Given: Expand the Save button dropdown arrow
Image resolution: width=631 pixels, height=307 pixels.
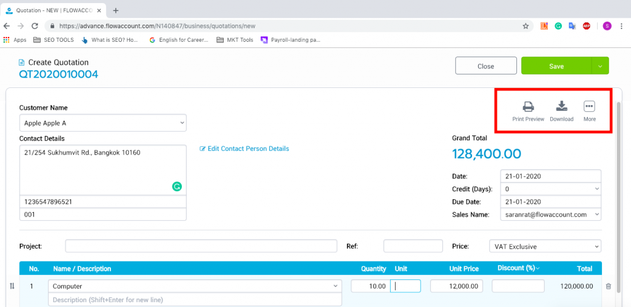Looking at the screenshot, I should (x=600, y=66).
